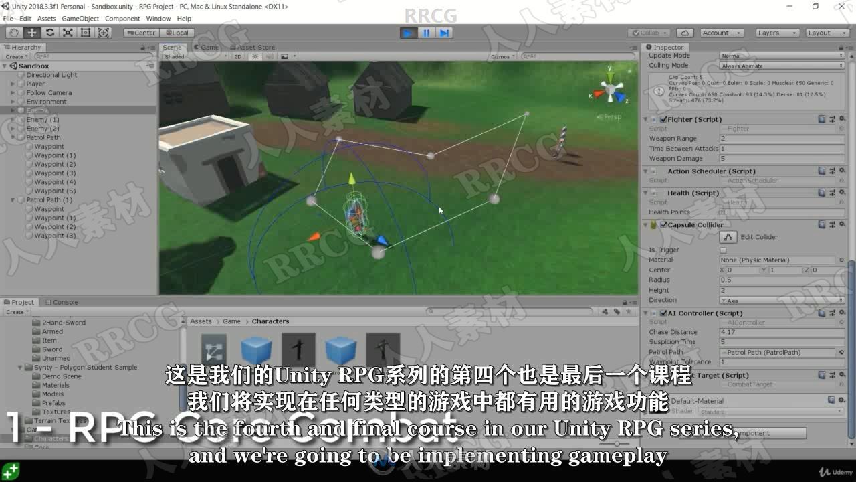Collapse the Fighter (Script) component
This screenshot has width=856, height=482.
pyautogui.click(x=647, y=119)
